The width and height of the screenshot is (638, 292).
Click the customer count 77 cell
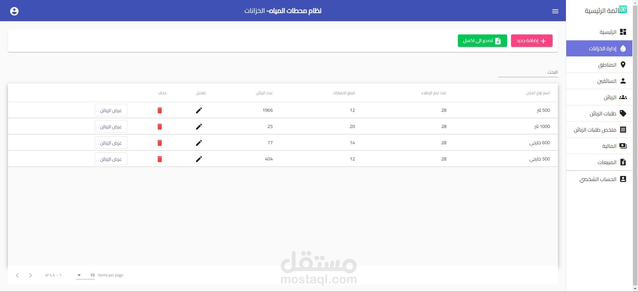coord(270,143)
